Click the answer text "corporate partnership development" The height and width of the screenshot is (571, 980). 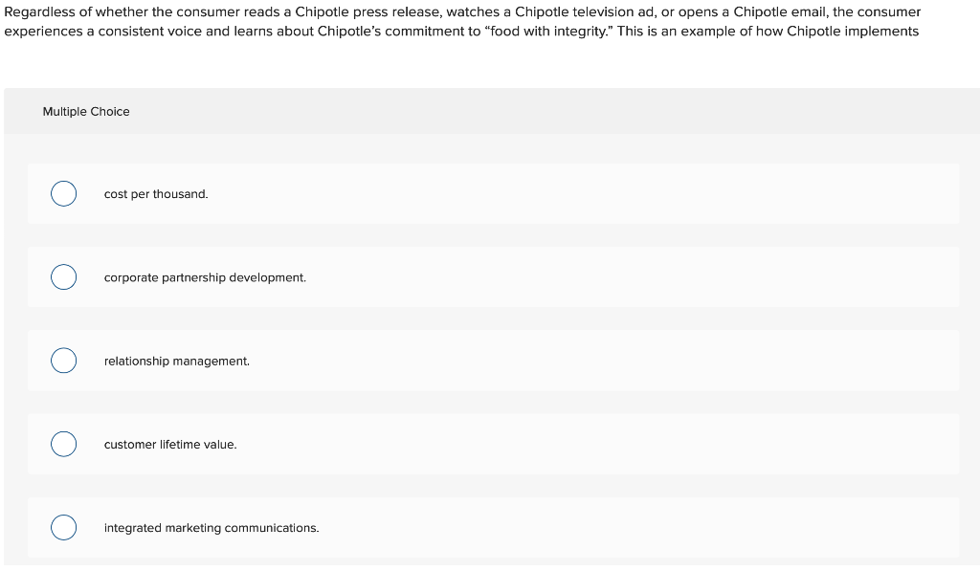click(x=205, y=277)
